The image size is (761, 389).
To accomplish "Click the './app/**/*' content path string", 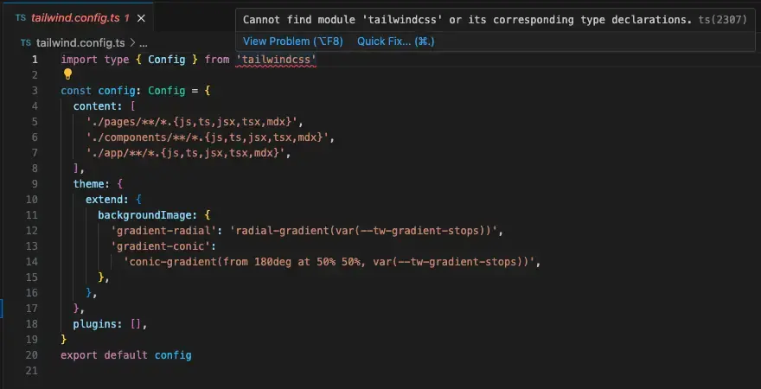I will click(189, 153).
